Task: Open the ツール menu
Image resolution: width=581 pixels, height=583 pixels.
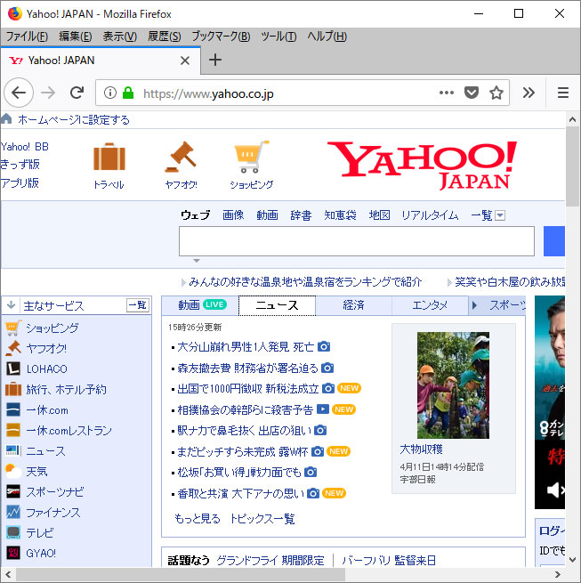Action: pyautogui.click(x=278, y=36)
